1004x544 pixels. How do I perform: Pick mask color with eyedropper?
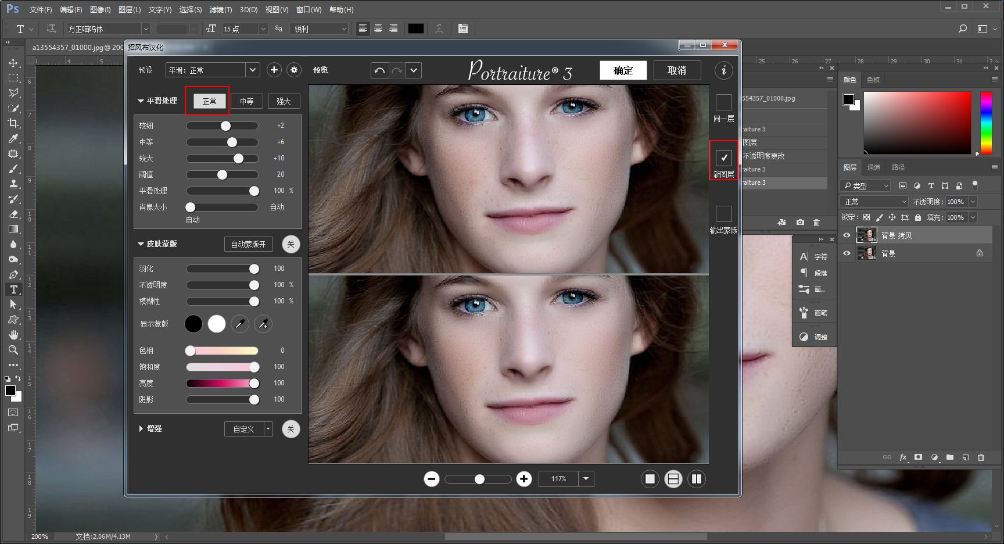[240, 324]
